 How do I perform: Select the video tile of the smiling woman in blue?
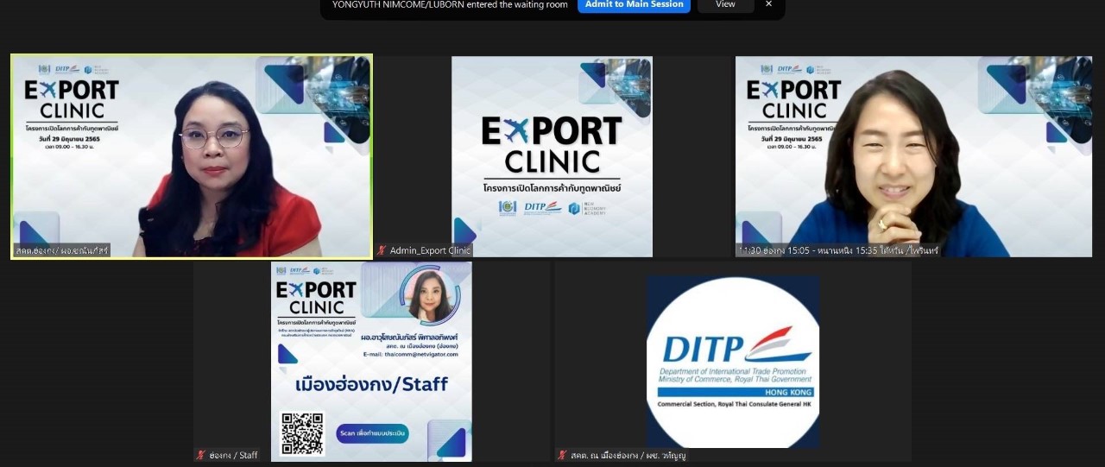[x=913, y=156]
